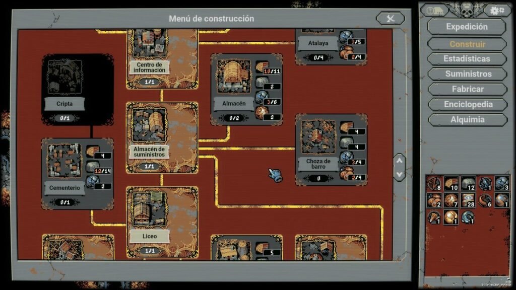
Task: Open the Expedición menu
Action: (x=467, y=27)
